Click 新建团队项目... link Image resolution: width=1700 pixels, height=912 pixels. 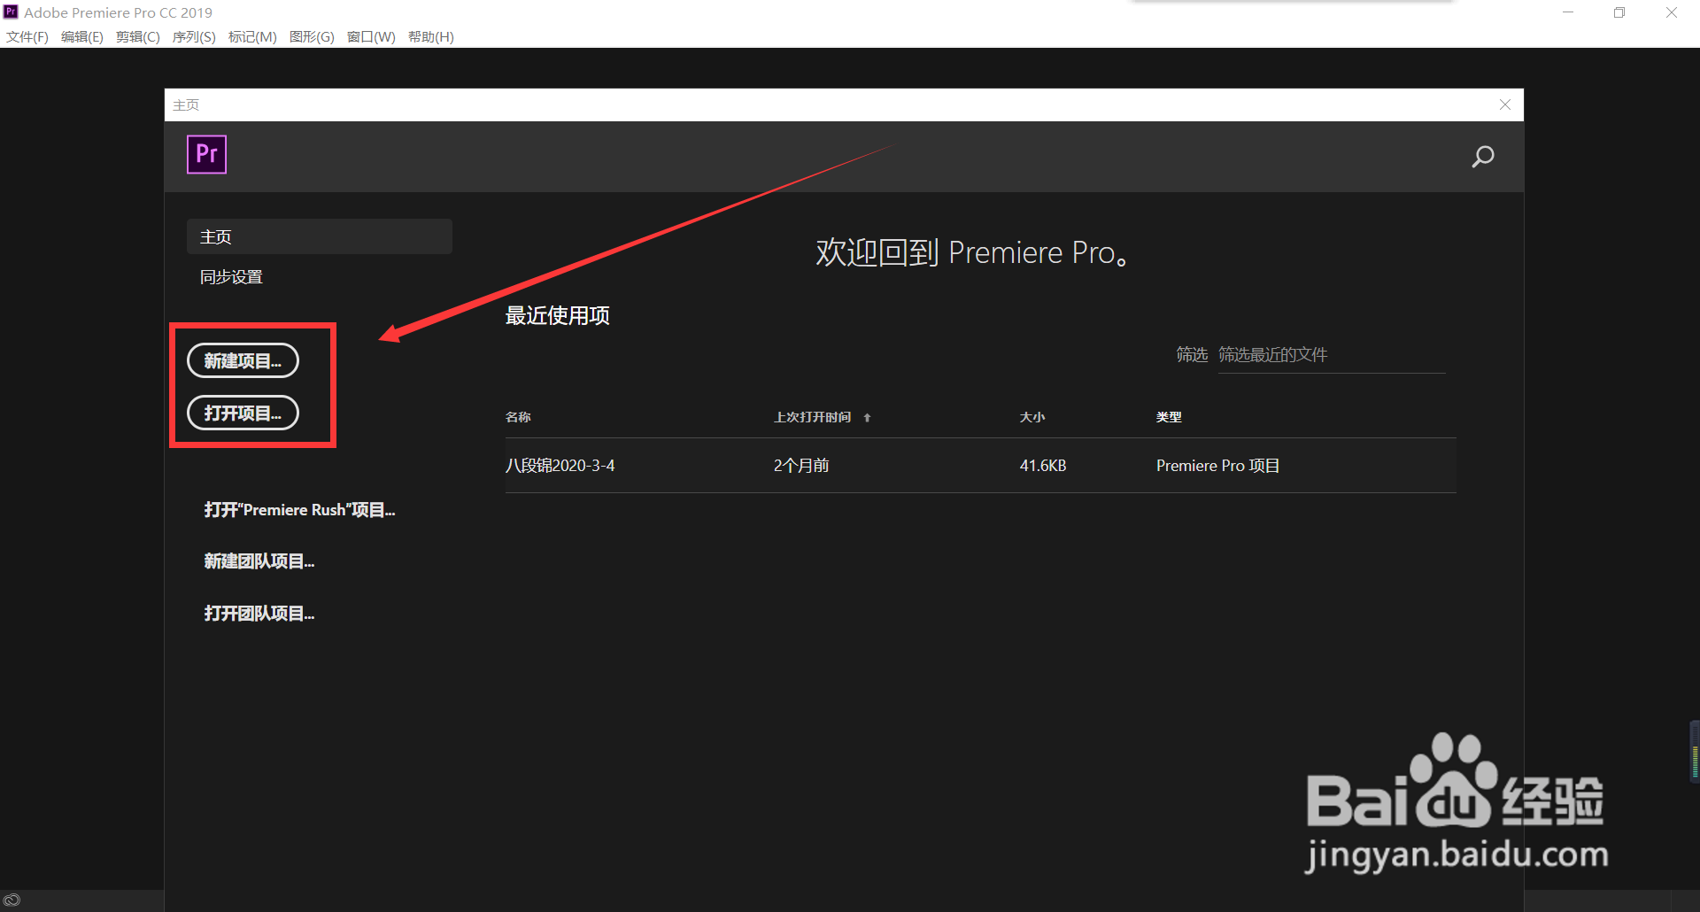pyautogui.click(x=259, y=561)
